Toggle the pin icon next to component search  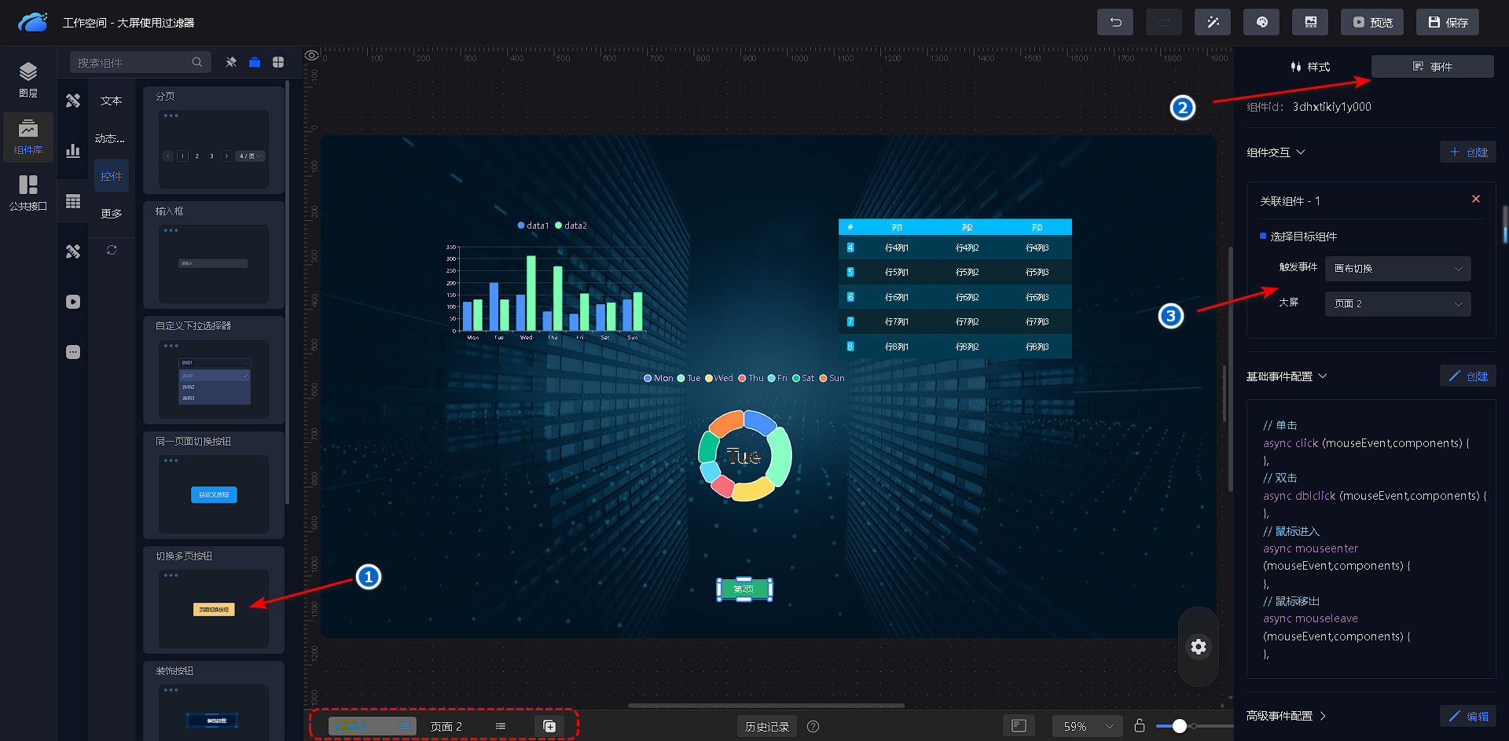pos(231,62)
